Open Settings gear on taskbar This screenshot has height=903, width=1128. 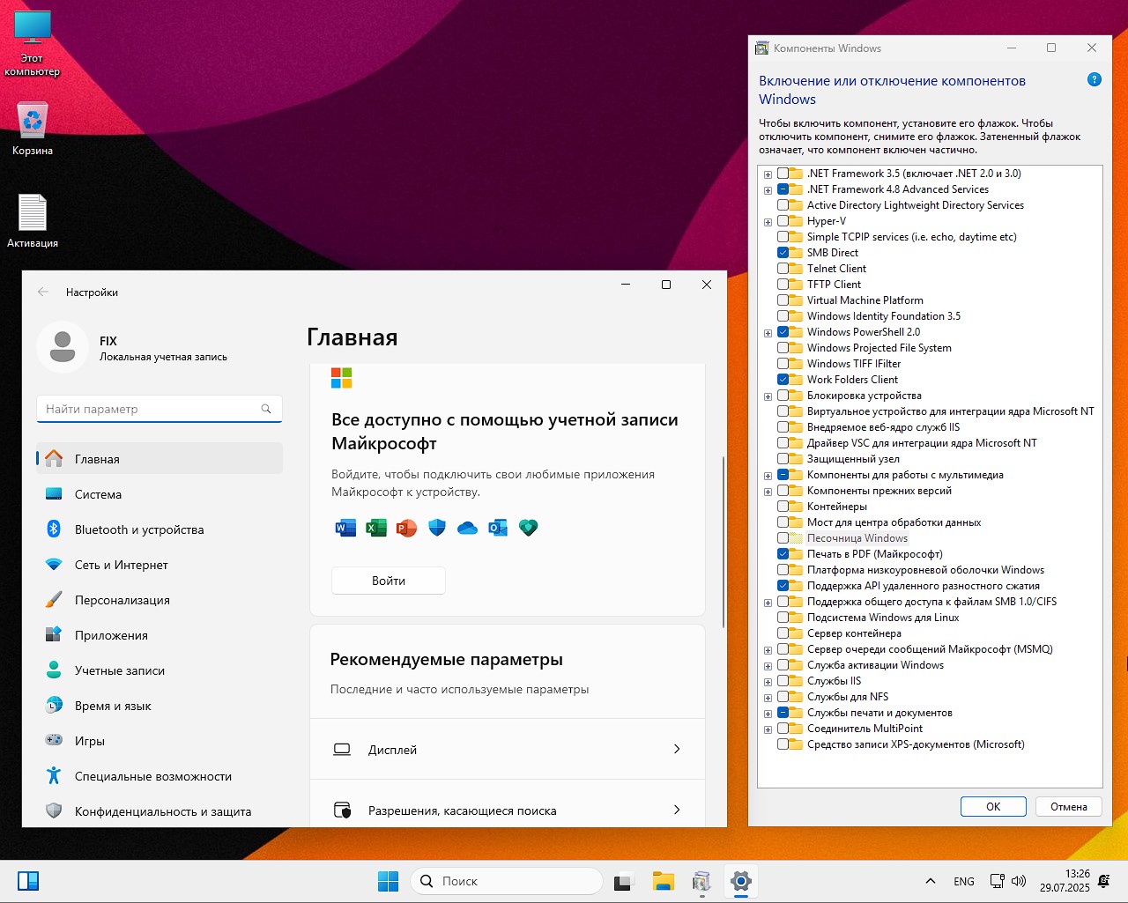[x=741, y=881]
